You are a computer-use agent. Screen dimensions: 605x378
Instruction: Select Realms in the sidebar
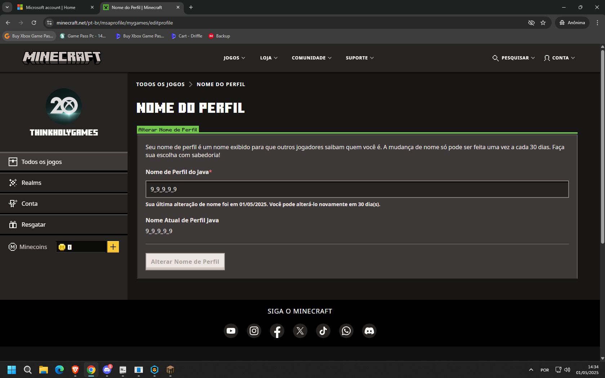coord(64,183)
